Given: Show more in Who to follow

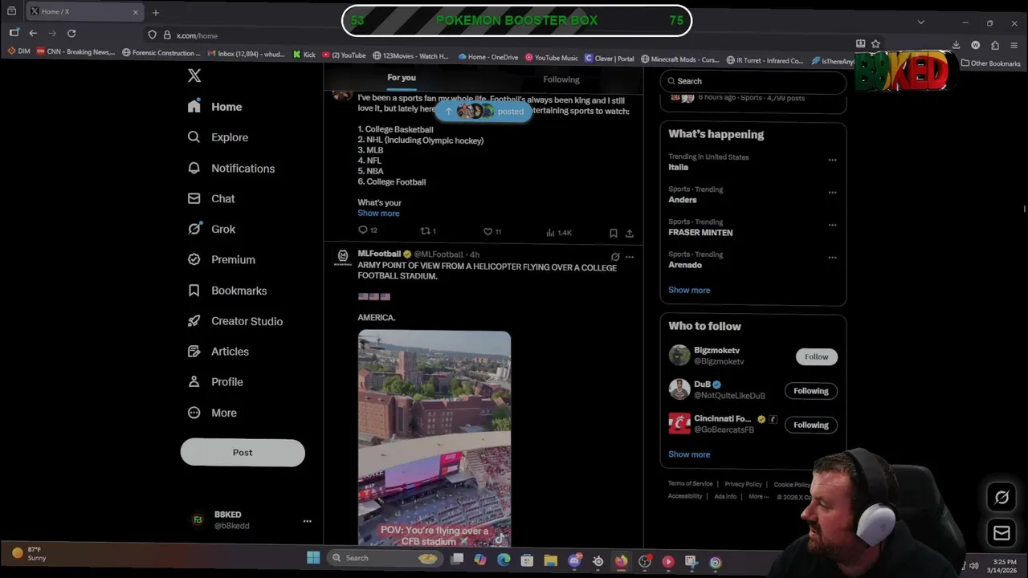Looking at the screenshot, I should coord(689,454).
